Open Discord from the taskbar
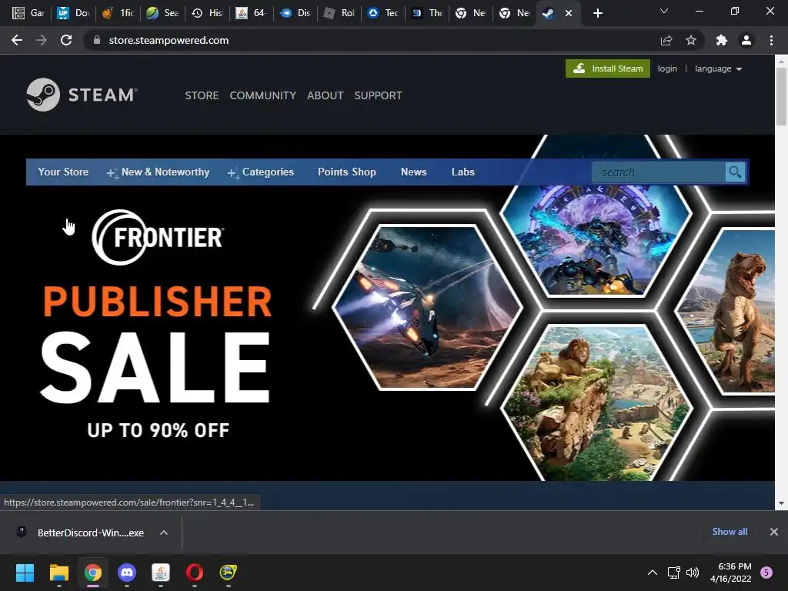Viewport: 788px width, 591px height. click(127, 573)
